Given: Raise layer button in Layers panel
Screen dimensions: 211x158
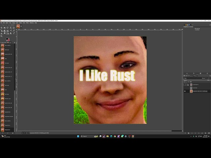Looking at the screenshot, I should click(192, 133).
